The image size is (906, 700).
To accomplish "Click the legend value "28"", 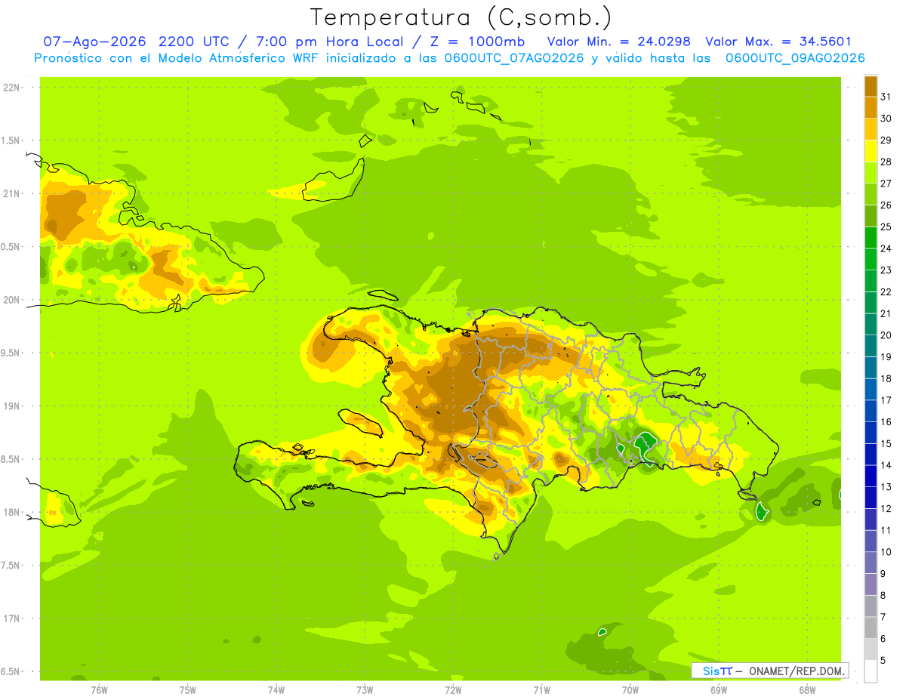I will tap(886, 162).
